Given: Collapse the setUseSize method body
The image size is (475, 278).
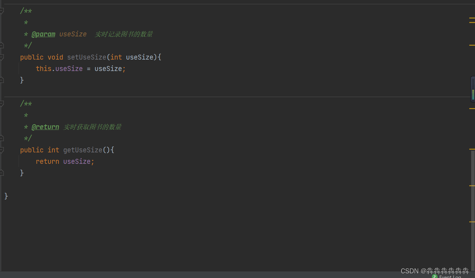Looking at the screenshot, I should [1, 57].
